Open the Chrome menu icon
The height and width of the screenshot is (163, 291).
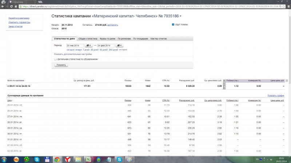coord(288,6)
